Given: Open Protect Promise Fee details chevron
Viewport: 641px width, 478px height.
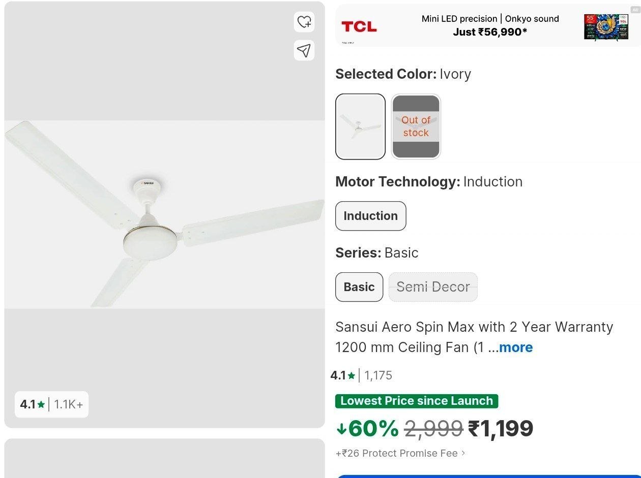Looking at the screenshot, I should point(463,453).
